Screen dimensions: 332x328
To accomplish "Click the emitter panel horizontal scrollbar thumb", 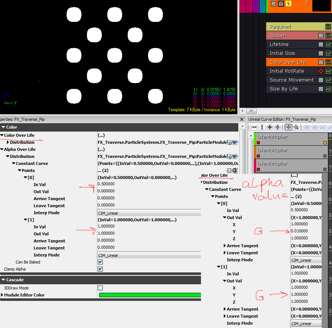I will coord(251,111).
